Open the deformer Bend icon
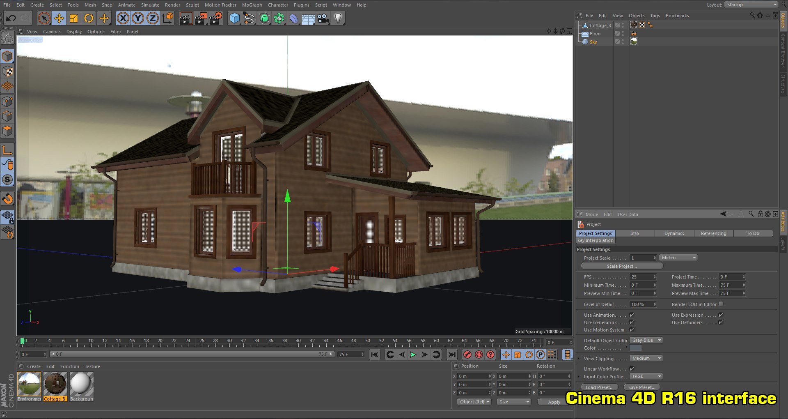788x419 pixels. pos(294,18)
